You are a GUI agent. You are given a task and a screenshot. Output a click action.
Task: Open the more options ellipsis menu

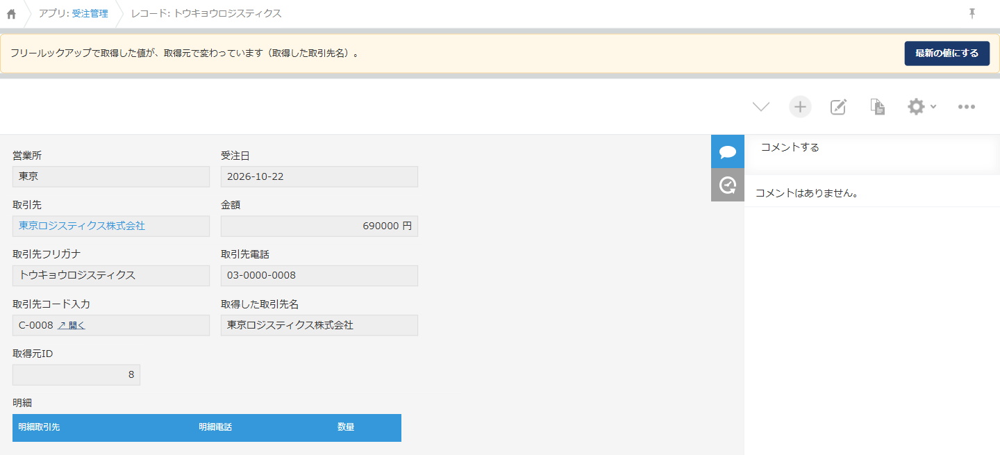(x=967, y=107)
